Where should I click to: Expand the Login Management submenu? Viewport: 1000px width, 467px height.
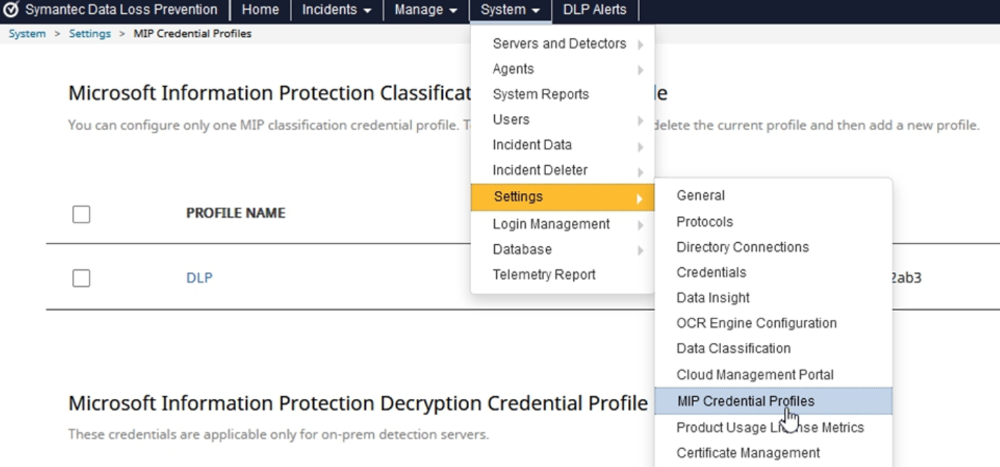pyautogui.click(x=562, y=224)
